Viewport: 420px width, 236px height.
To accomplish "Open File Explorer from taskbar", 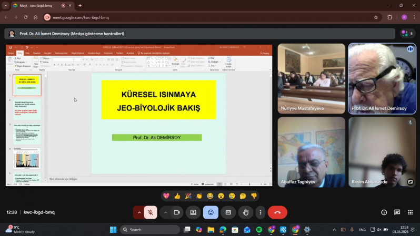I will coord(211,230).
